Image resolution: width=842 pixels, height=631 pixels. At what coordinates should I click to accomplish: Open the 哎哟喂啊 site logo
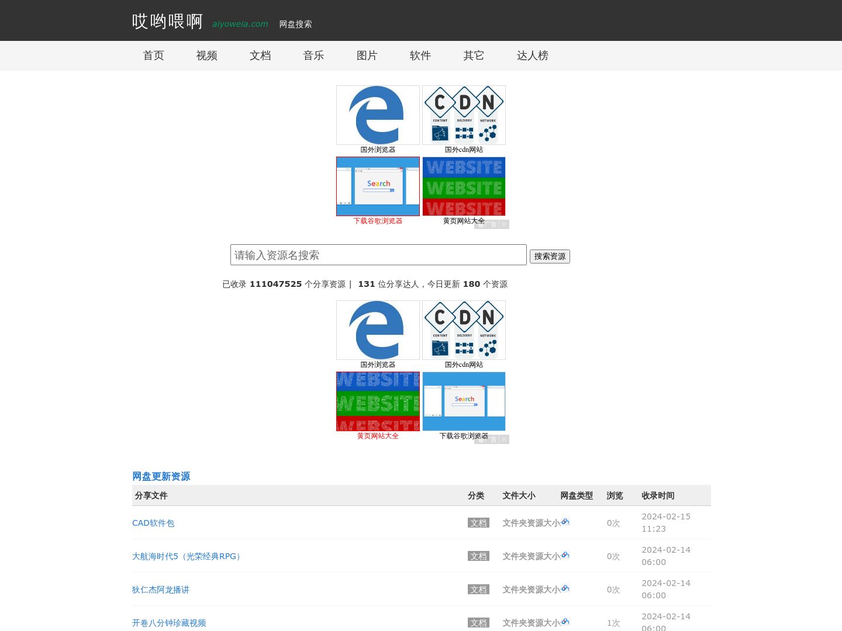[x=167, y=22]
